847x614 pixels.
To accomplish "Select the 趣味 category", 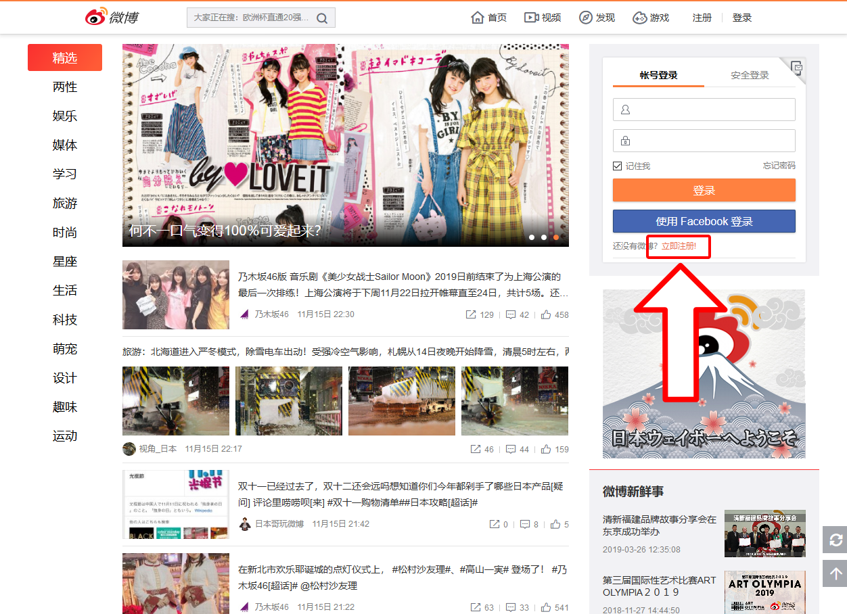I will pos(65,407).
